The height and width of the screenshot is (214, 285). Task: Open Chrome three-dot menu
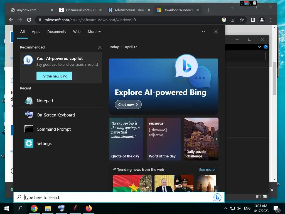coord(271,20)
